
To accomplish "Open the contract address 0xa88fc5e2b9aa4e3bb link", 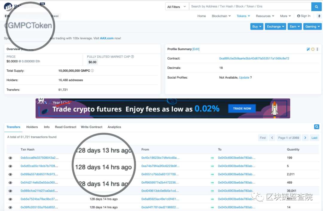I will click(254, 59).
